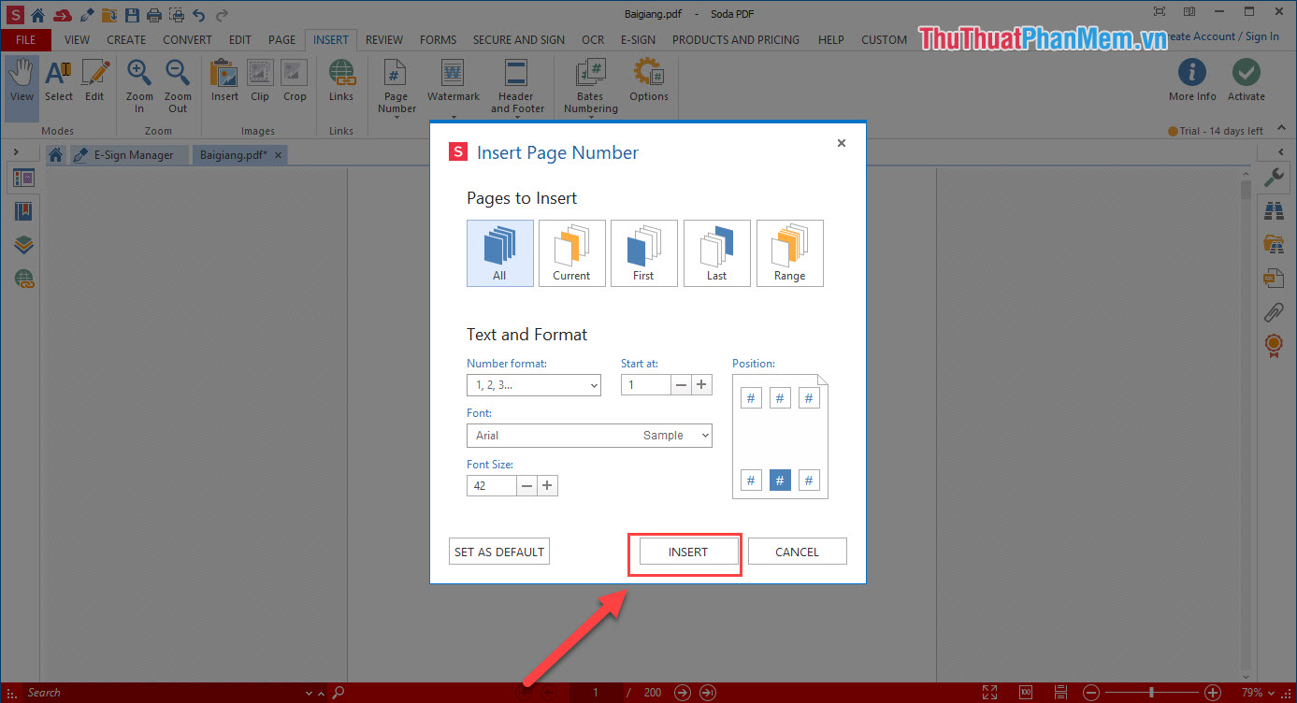
Task: Click the INSERT button
Action: (x=685, y=552)
